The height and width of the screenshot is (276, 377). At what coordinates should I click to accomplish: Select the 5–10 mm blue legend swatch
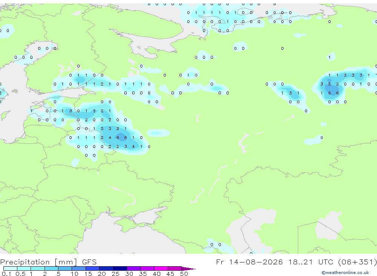coord(65,268)
